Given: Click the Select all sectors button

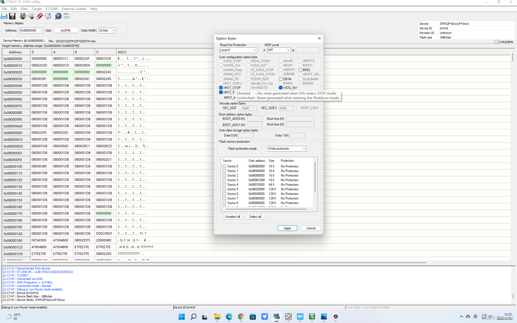Looking at the screenshot, I should [255, 217].
